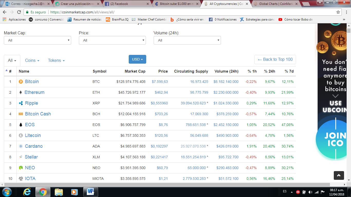The image size is (351, 197).
Task: Click the volume speaker tray icon
Action: [310, 192]
